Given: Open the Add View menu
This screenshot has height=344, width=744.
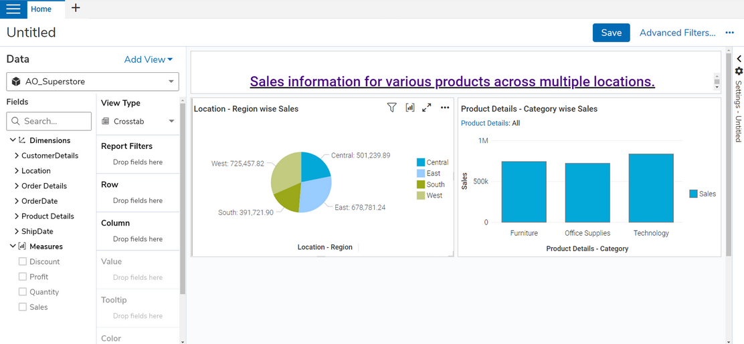Looking at the screenshot, I should point(148,59).
